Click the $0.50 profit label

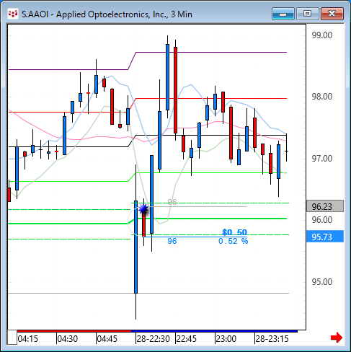click(x=234, y=232)
